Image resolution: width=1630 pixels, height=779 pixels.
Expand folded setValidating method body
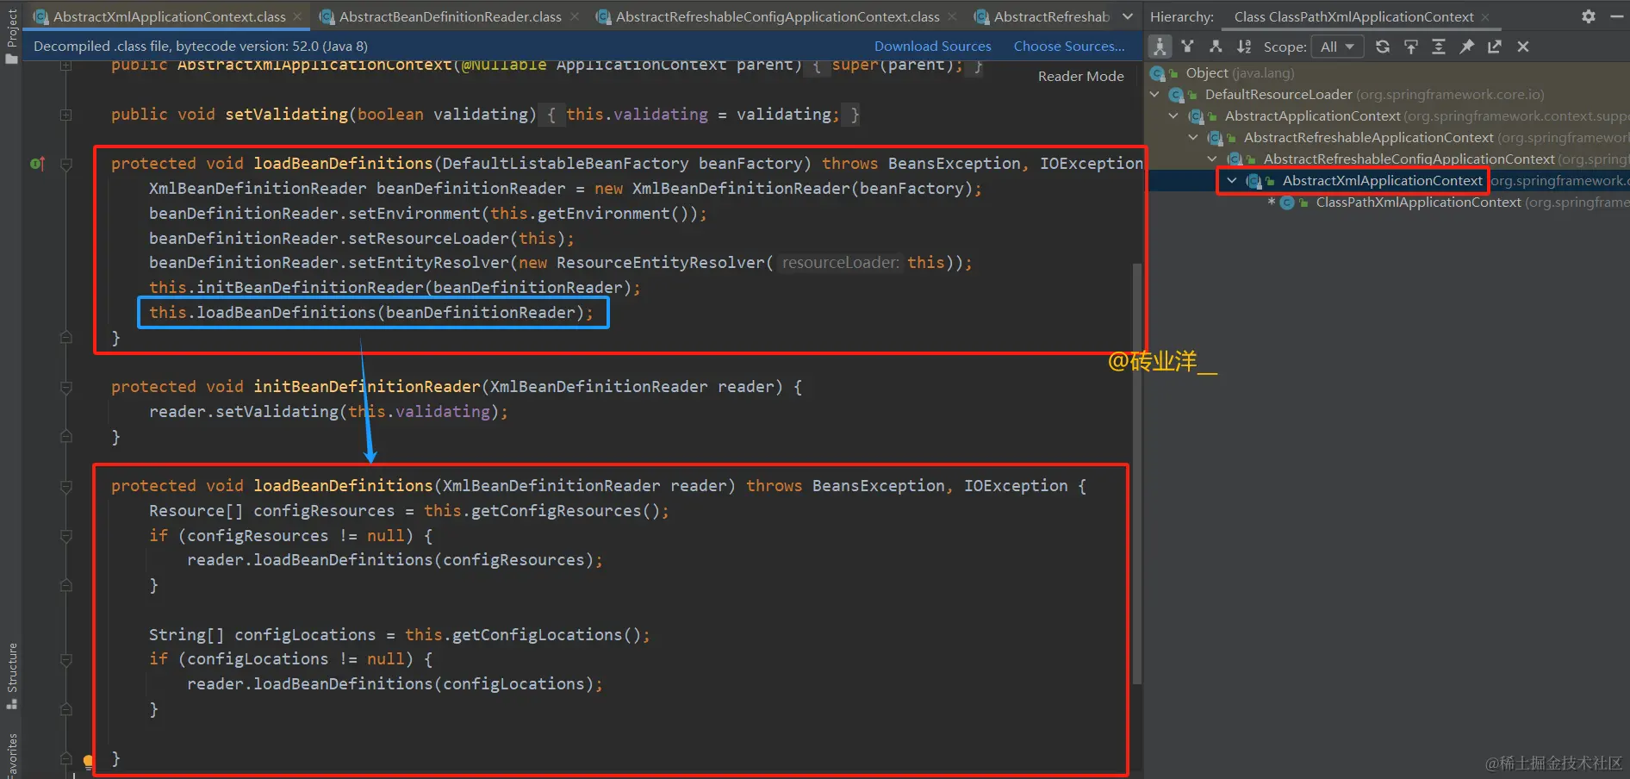(x=66, y=115)
